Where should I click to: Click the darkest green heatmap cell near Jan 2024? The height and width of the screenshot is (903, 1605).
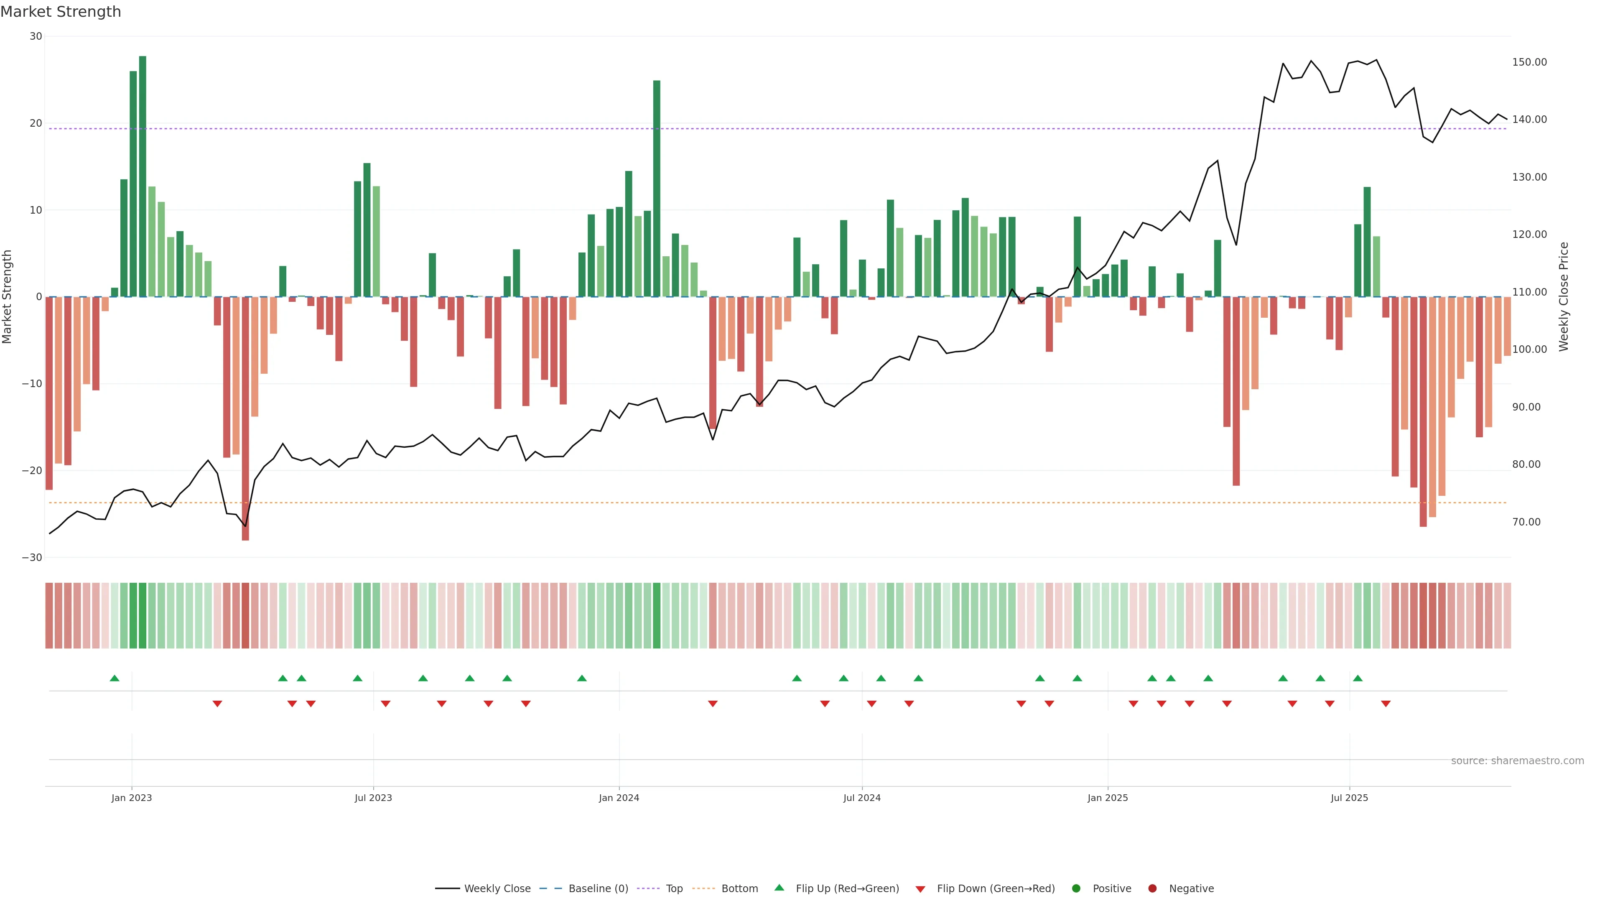(x=657, y=616)
